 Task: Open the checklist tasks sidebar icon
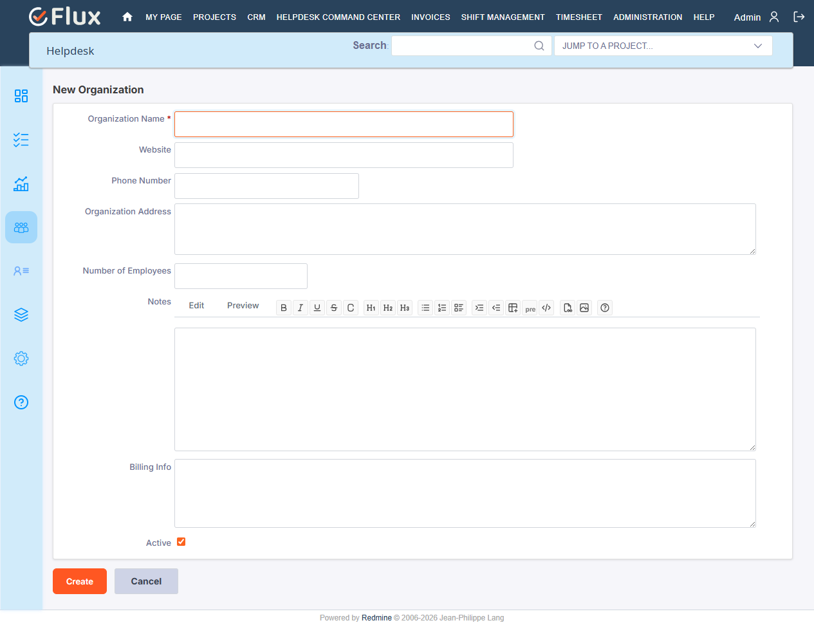coord(21,140)
